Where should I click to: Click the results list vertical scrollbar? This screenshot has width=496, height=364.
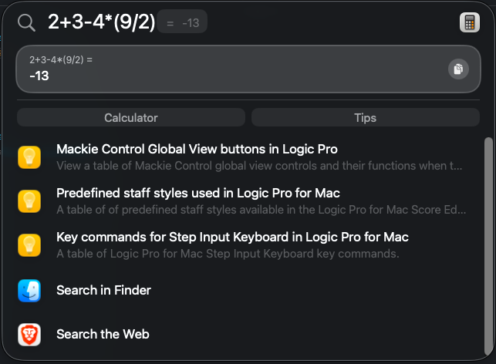tap(488, 247)
